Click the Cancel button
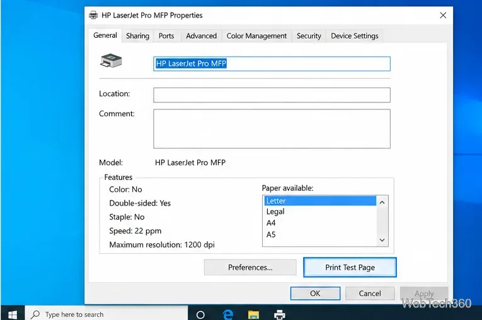The width and height of the screenshot is (482, 320). click(370, 294)
